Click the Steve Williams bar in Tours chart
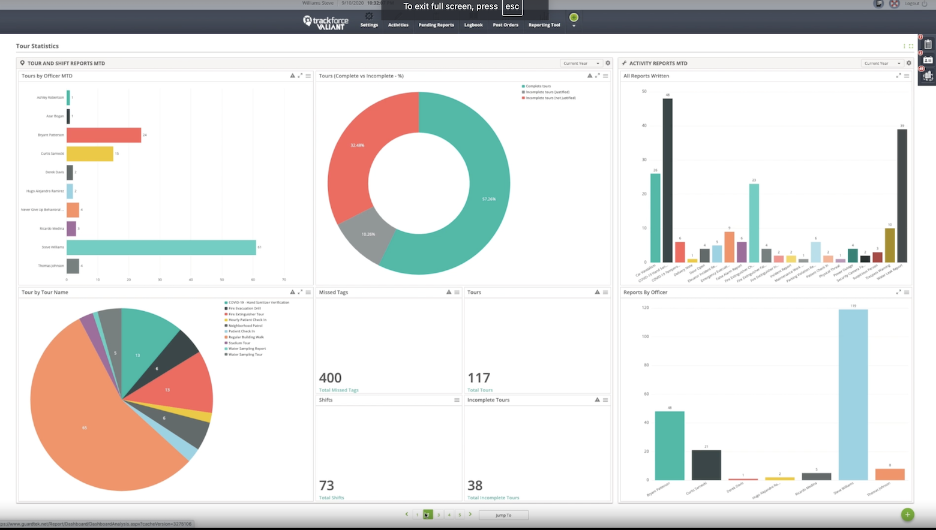 pyautogui.click(x=161, y=247)
